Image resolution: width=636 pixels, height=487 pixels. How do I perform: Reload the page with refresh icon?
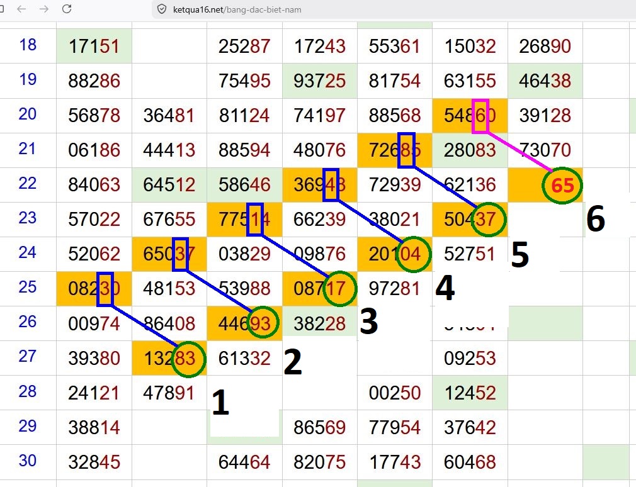(x=67, y=9)
